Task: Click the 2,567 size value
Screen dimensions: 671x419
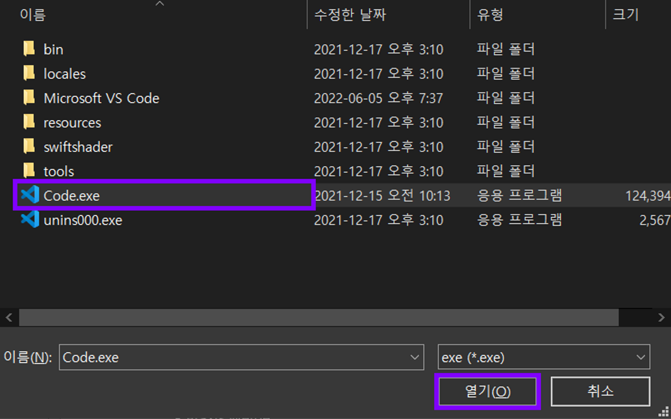Action: 655,220
